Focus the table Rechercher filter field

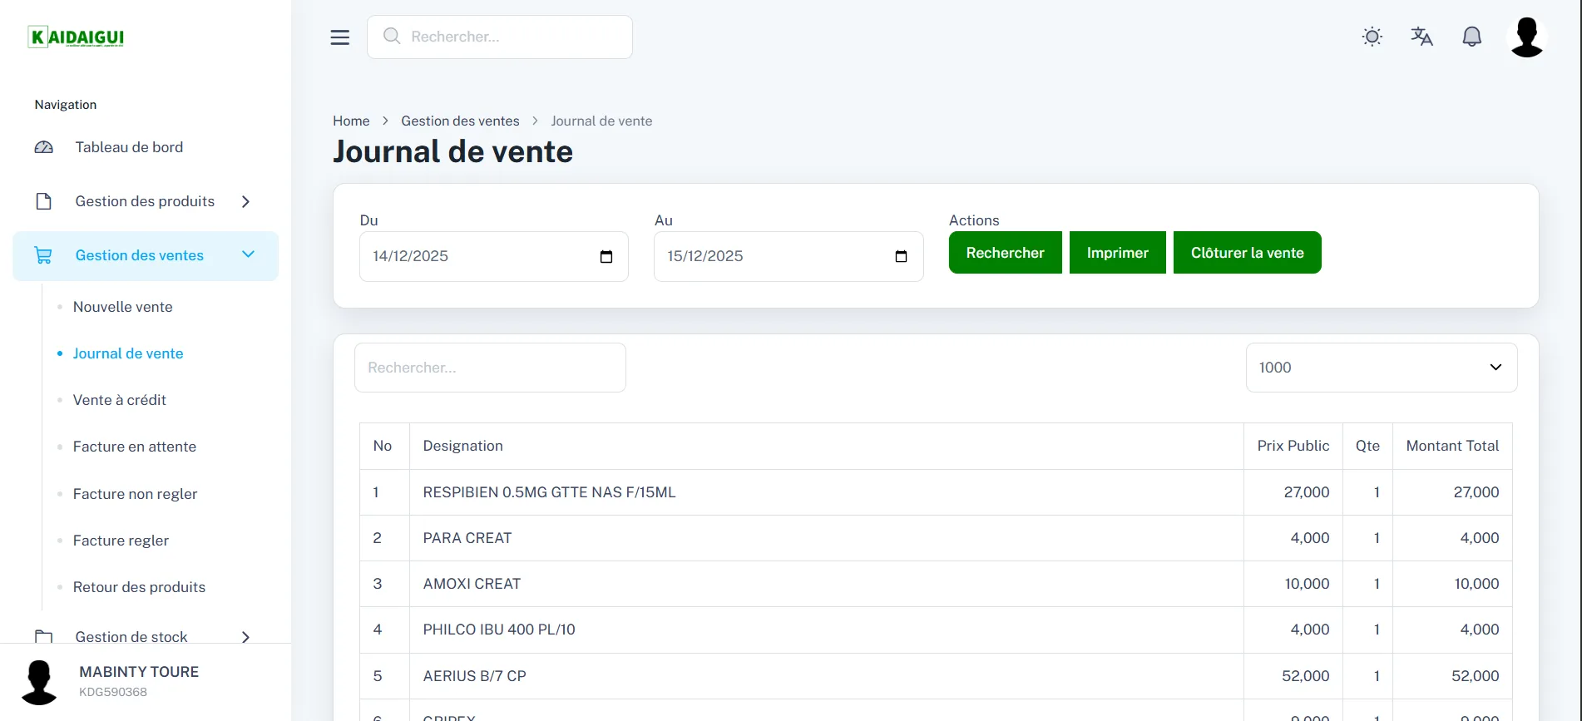tap(490, 368)
